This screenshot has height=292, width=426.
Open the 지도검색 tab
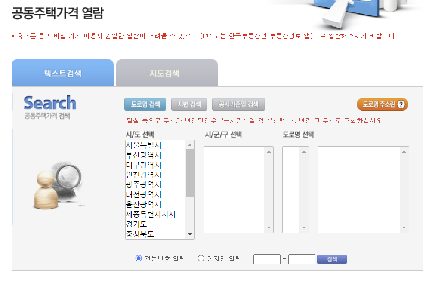(x=167, y=73)
